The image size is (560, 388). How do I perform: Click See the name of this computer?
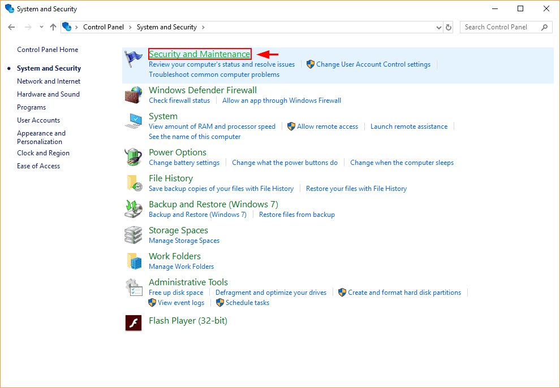tap(195, 137)
